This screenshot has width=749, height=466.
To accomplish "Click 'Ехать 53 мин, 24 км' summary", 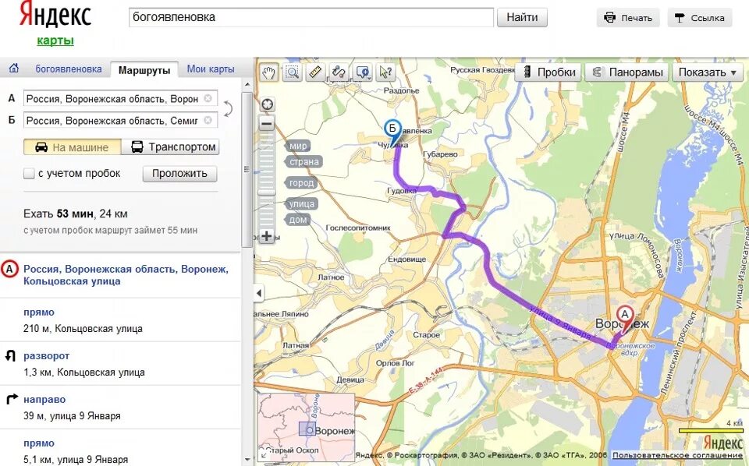I will [x=76, y=214].
